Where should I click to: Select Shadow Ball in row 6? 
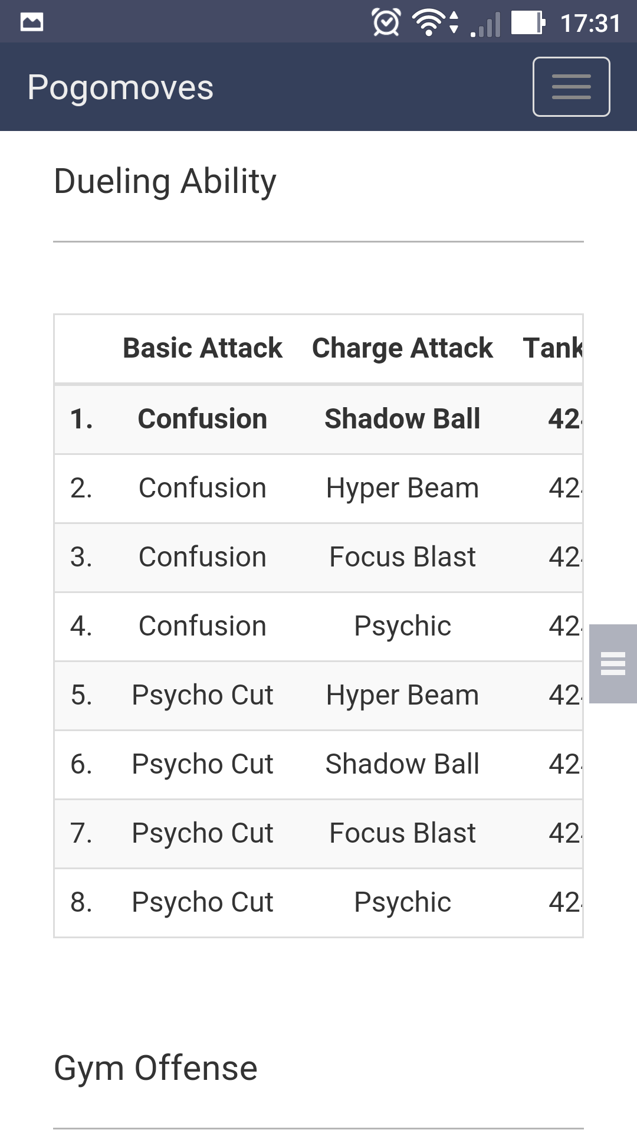coord(402,764)
